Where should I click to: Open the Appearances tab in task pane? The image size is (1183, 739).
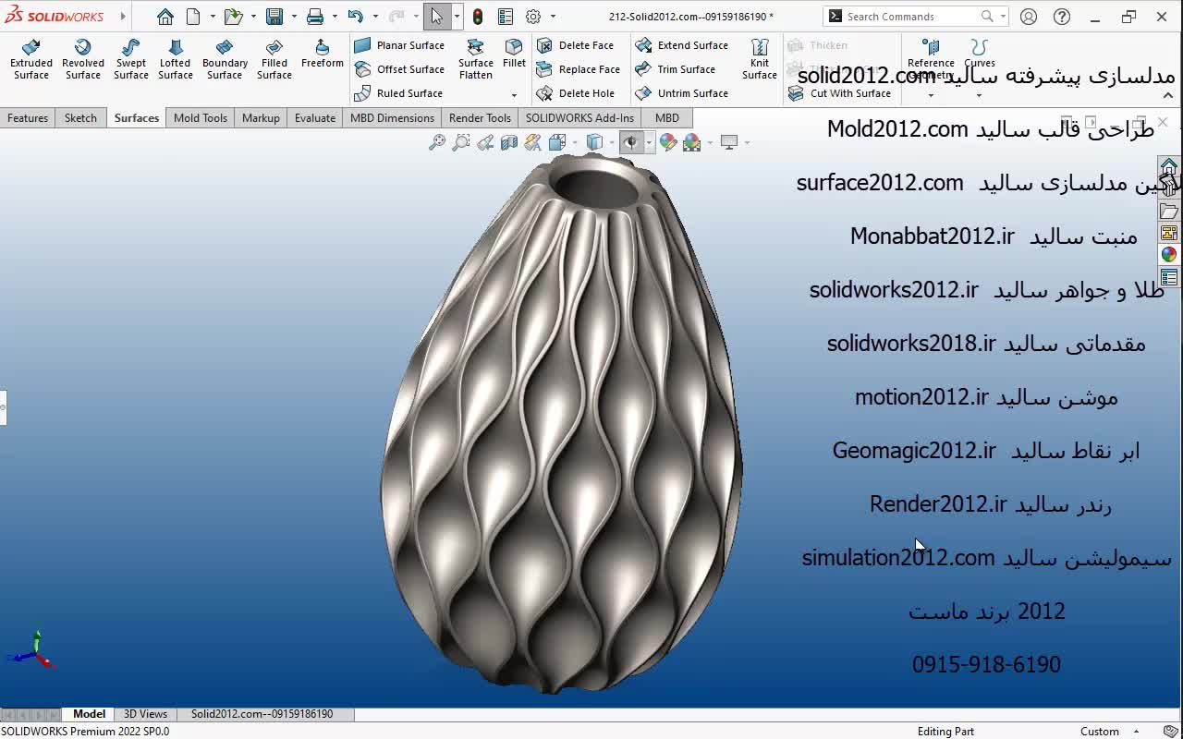coord(1169,255)
